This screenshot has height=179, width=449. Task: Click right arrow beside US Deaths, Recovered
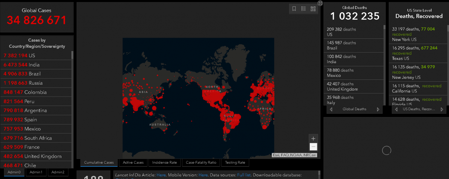tap(442, 110)
